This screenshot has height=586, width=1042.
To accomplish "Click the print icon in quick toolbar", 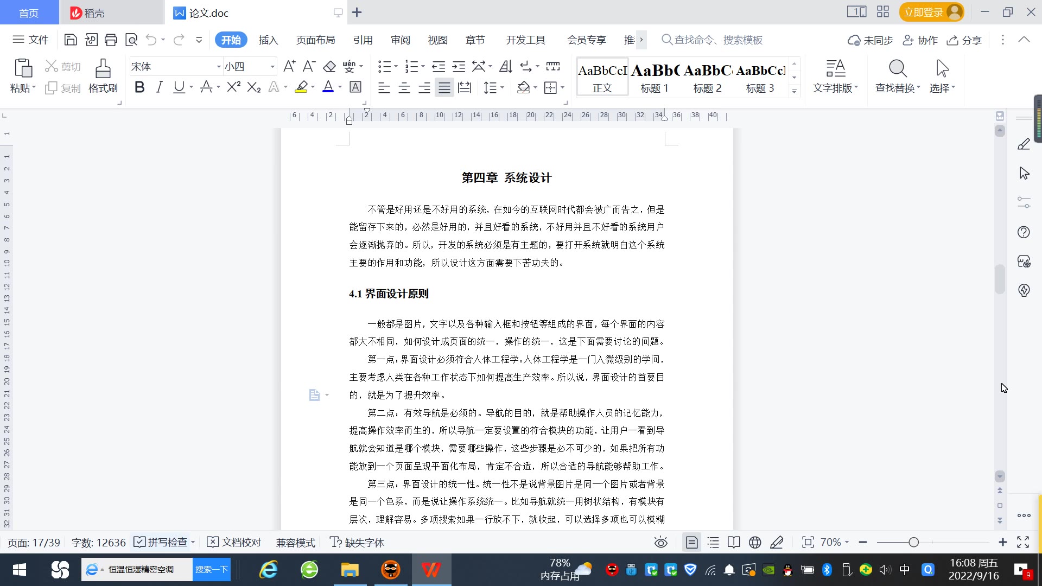I will pos(111,40).
